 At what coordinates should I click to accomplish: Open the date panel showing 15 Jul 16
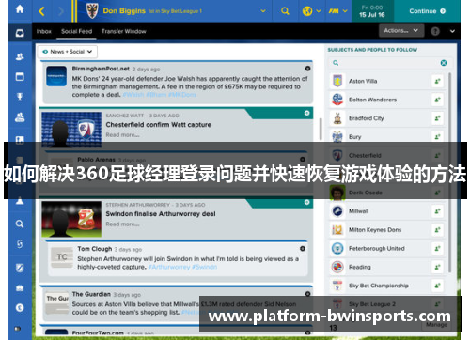(372, 11)
